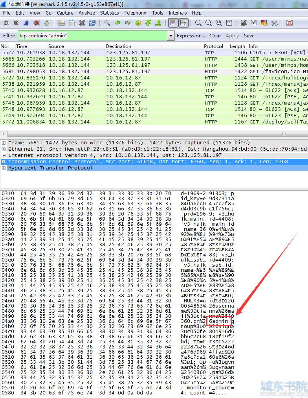Sort by Source column header
308x398 pixels.
coord(76,46)
